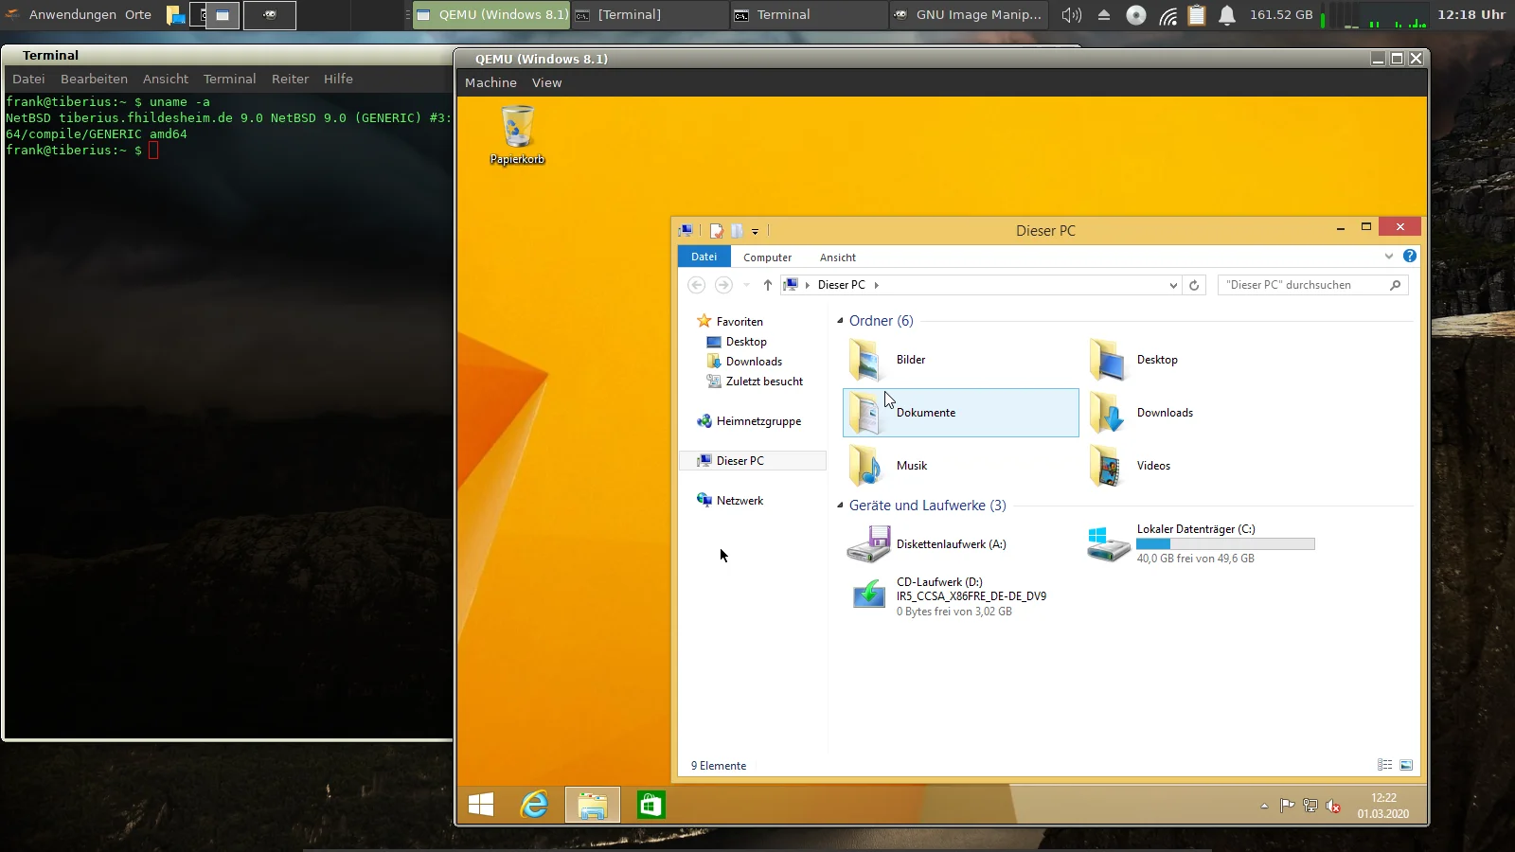Show hidden tray icons arrow

click(x=1264, y=806)
